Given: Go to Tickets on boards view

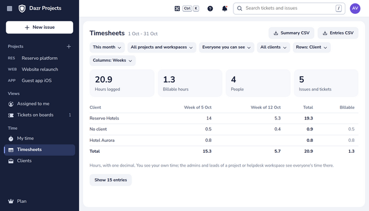Looking at the screenshot, I should (x=40, y=115).
